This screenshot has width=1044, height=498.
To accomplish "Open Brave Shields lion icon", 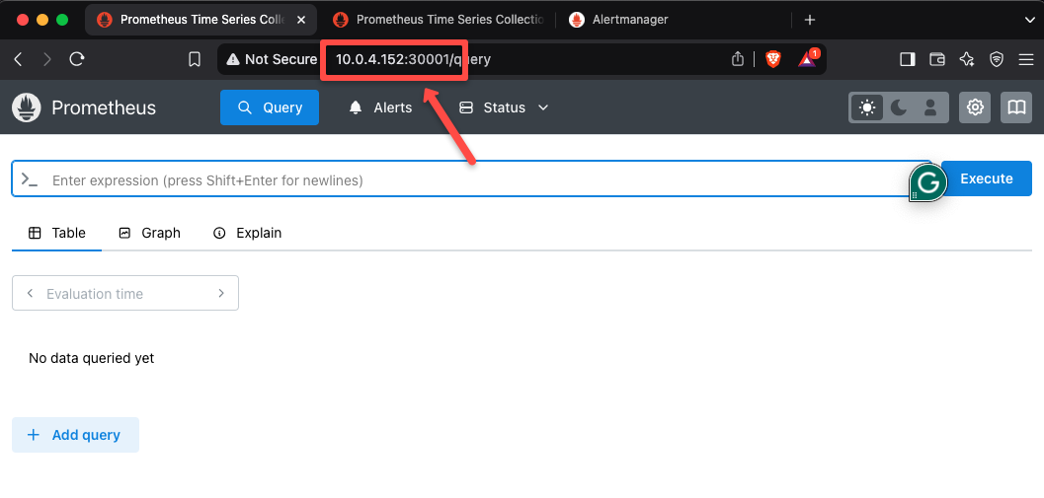I will 773,60.
